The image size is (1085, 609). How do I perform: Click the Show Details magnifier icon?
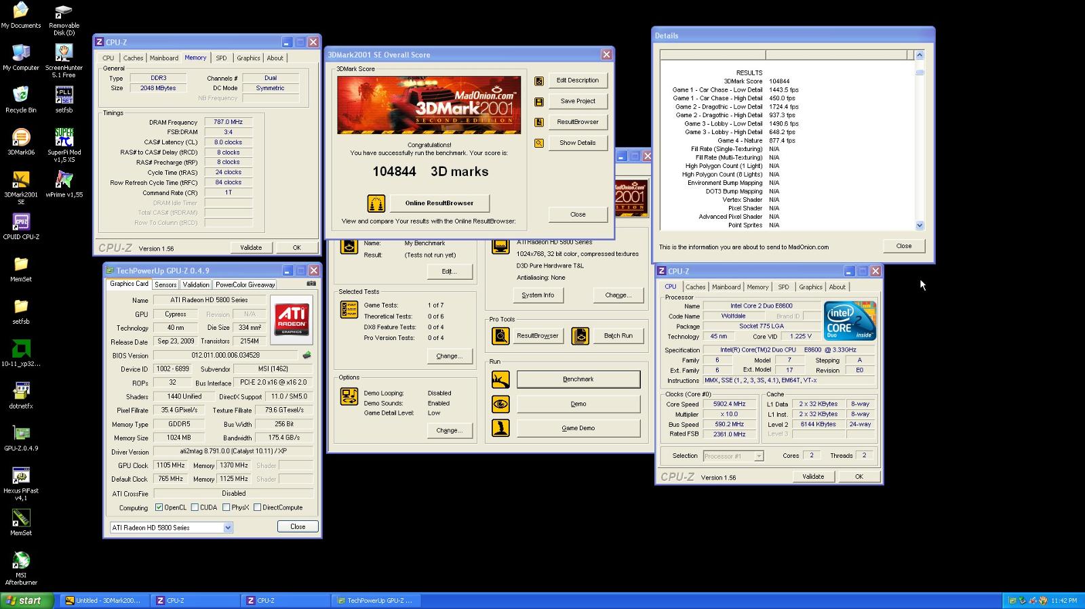(x=539, y=144)
